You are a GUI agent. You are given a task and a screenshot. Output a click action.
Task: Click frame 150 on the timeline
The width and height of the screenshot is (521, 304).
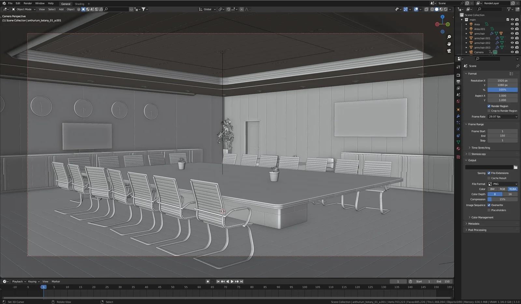pos(436,287)
